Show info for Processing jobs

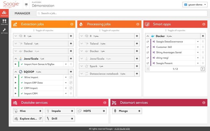138,24
